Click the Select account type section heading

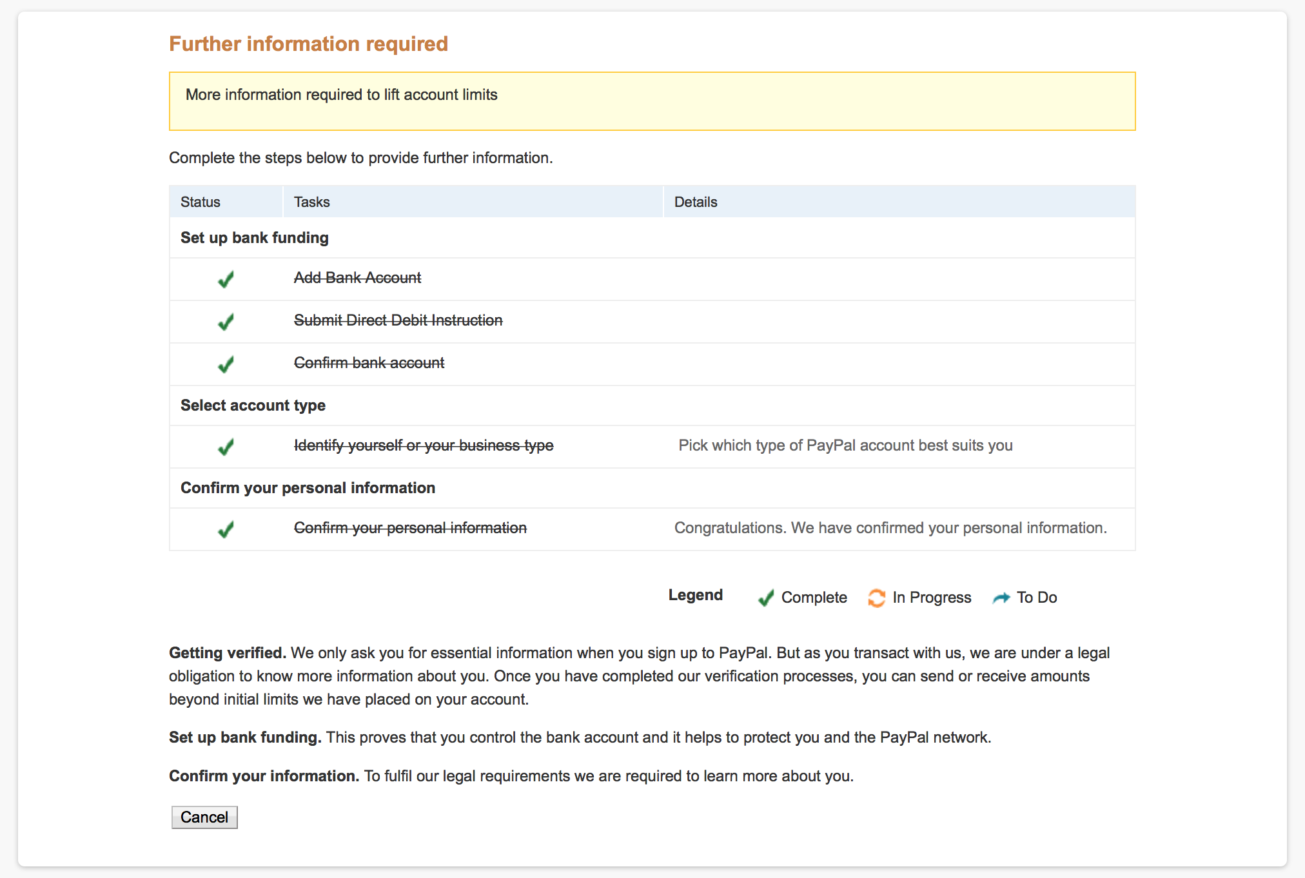tap(253, 405)
